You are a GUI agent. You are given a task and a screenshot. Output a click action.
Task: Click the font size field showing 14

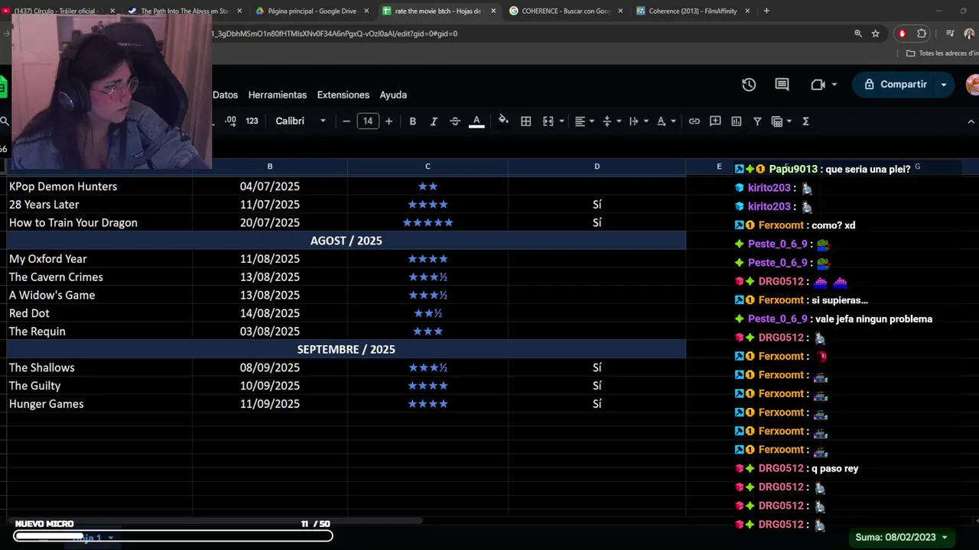[368, 121]
